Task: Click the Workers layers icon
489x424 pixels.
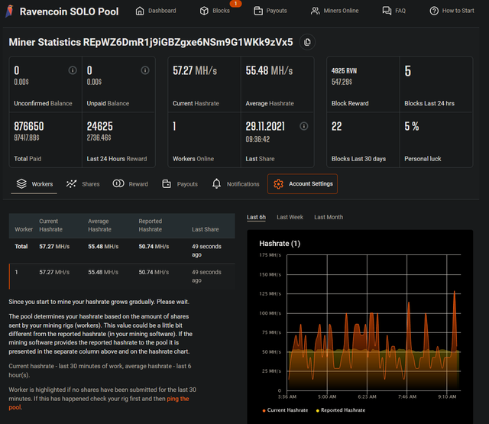Action: [x=21, y=183]
